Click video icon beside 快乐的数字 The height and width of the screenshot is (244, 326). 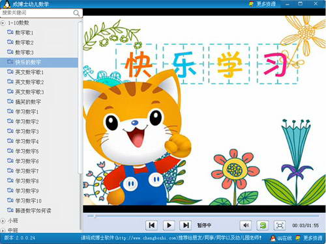10,62
